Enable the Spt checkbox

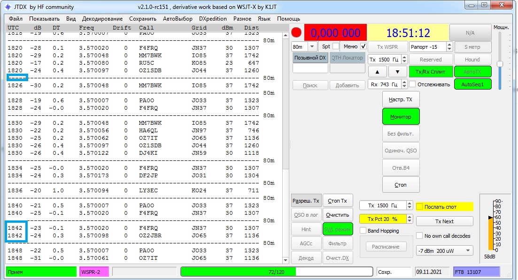[x=336, y=46]
